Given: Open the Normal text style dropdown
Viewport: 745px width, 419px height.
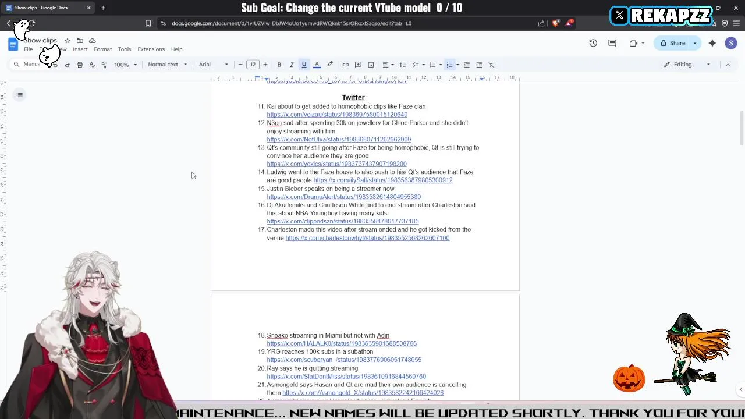Looking at the screenshot, I should (167, 65).
